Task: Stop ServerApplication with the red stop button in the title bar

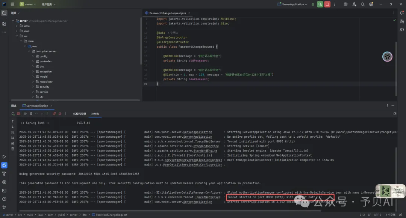Action: click(327, 4)
